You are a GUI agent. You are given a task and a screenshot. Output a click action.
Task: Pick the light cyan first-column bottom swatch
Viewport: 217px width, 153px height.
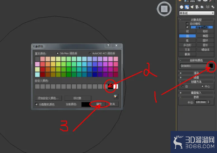tap(37, 74)
